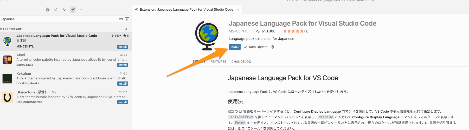The image size is (469, 130).
Task: Click Kokuban's 130 download count
Action: click(x=123, y=73)
